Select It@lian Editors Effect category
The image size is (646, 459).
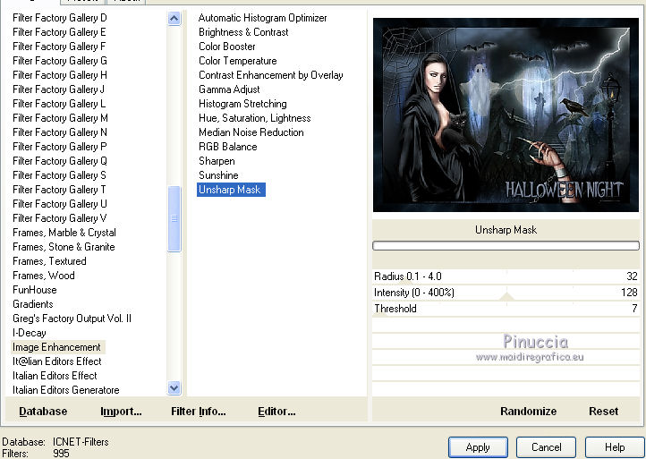57,361
